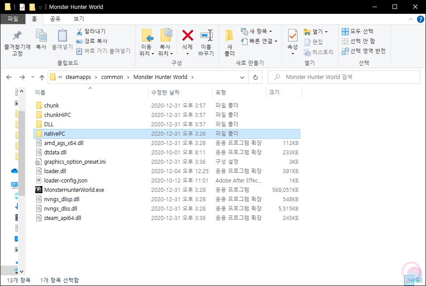The width and height of the screenshot is (426, 286).
Task: Switch to the 홈 ribbon tab
Action: [x=34, y=19]
